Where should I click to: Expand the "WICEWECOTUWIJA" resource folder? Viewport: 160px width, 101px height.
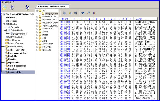coord(37,23)
